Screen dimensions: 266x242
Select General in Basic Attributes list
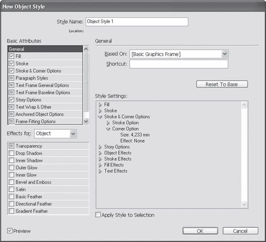[44, 49]
